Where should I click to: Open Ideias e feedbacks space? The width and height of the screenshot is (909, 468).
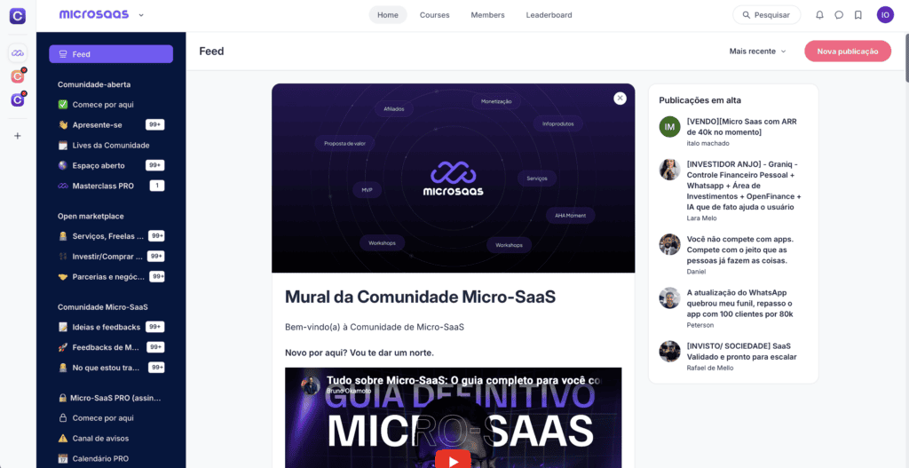[111, 327]
